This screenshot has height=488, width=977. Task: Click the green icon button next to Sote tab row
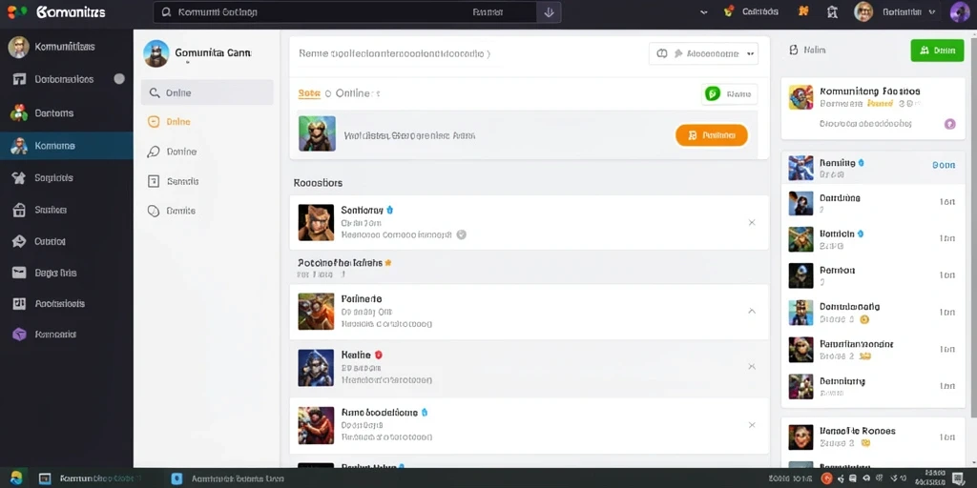[x=712, y=94]
